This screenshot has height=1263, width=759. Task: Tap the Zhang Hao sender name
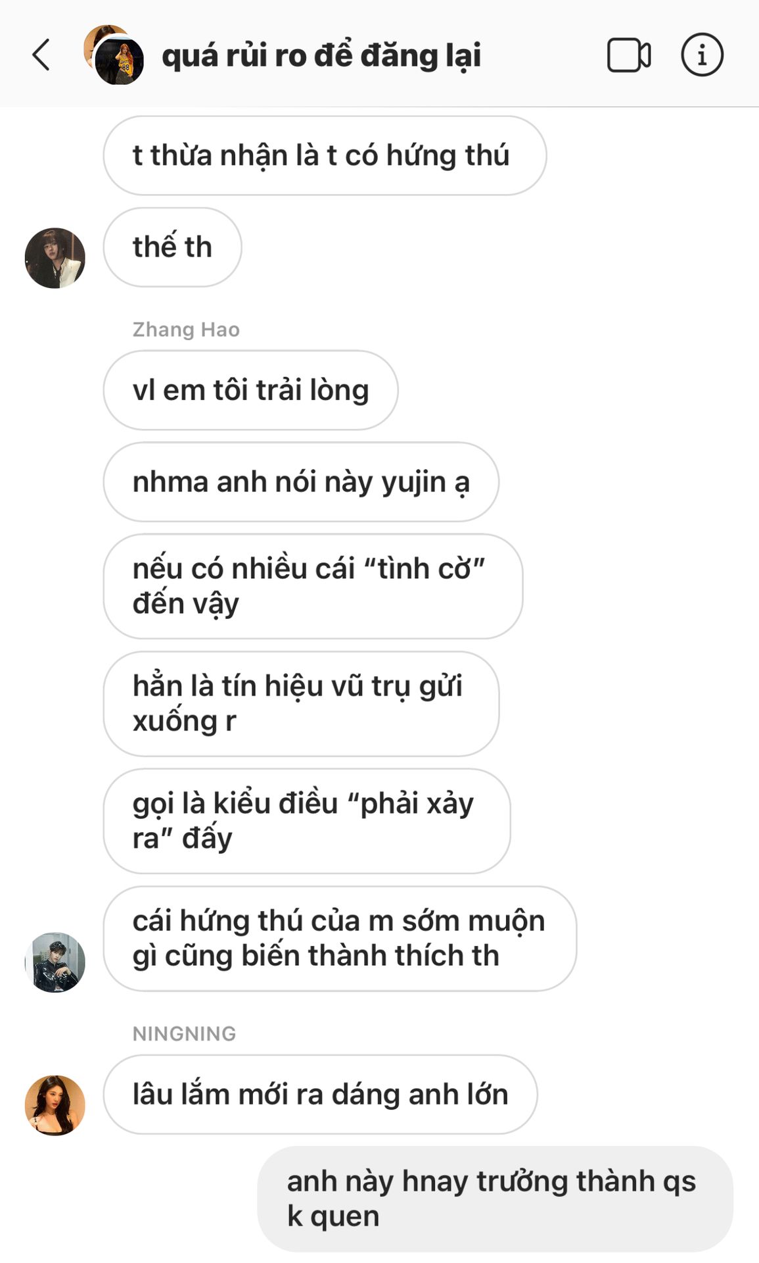pos(186,329)
